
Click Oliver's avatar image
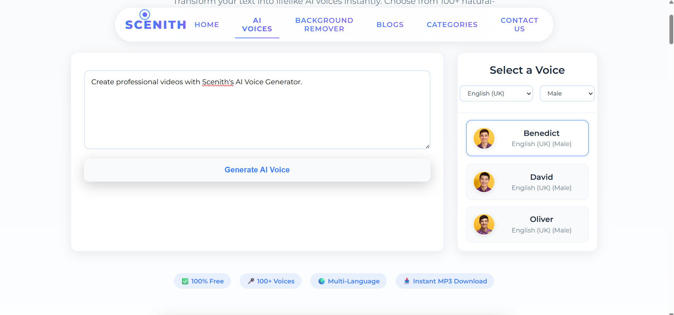(x=484, y=224)
